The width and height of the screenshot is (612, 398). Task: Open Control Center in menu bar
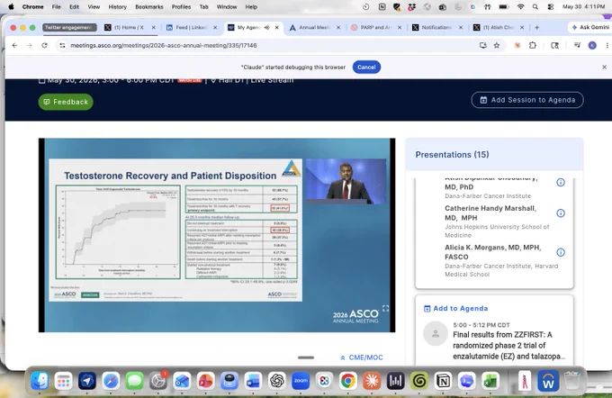(550, 6)
